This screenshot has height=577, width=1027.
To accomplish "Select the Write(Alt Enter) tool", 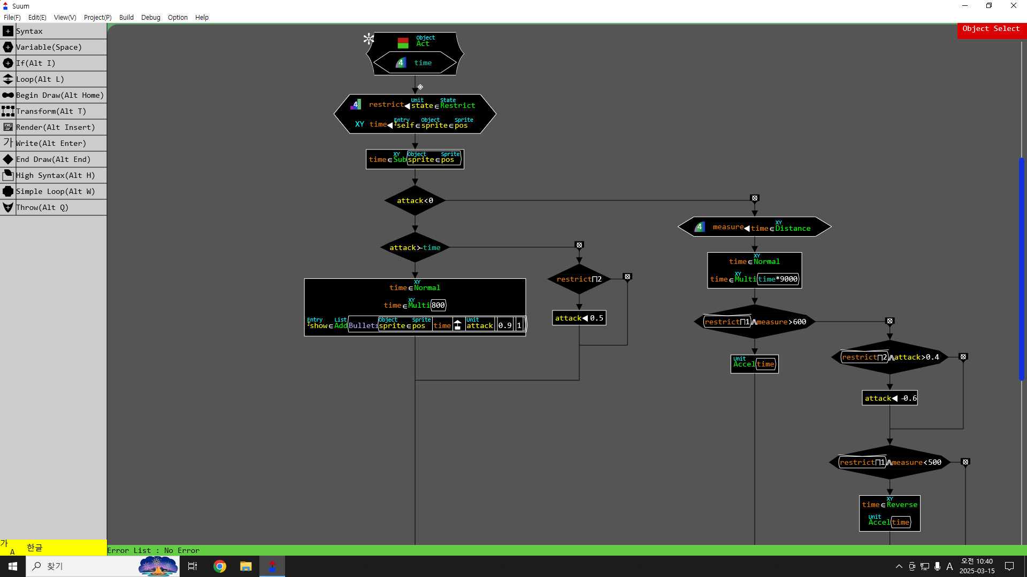I will (51, 143).
